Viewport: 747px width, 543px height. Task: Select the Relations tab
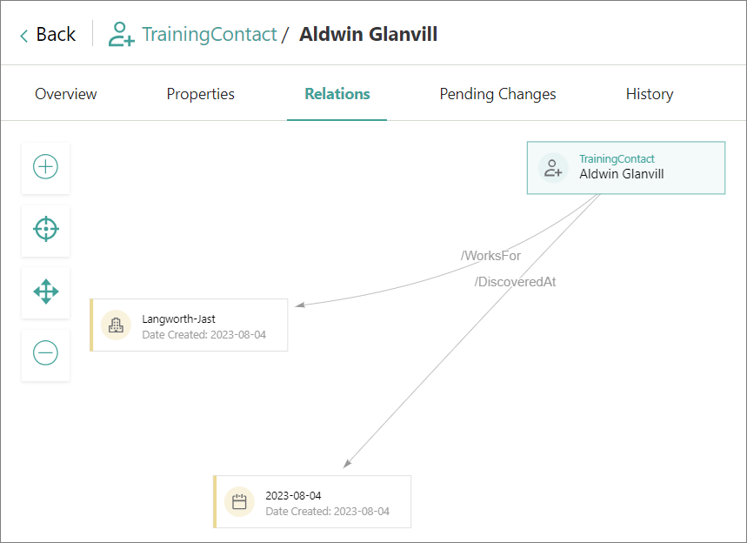tap(337, 94)
